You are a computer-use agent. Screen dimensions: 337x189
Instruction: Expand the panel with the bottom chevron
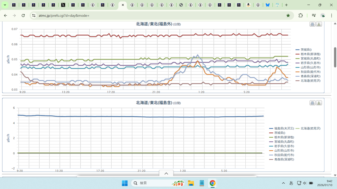[x=166, y=174]
